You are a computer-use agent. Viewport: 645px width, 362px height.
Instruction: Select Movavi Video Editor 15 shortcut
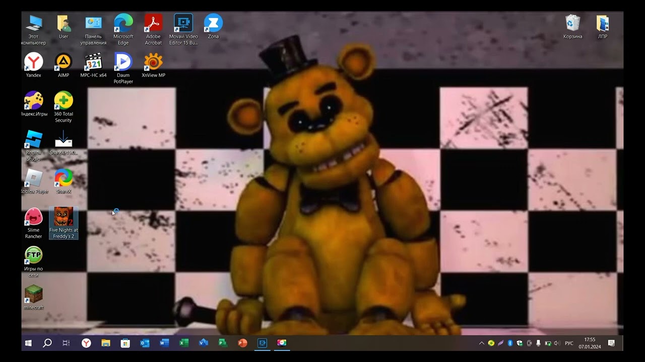[x=183, y=30]
